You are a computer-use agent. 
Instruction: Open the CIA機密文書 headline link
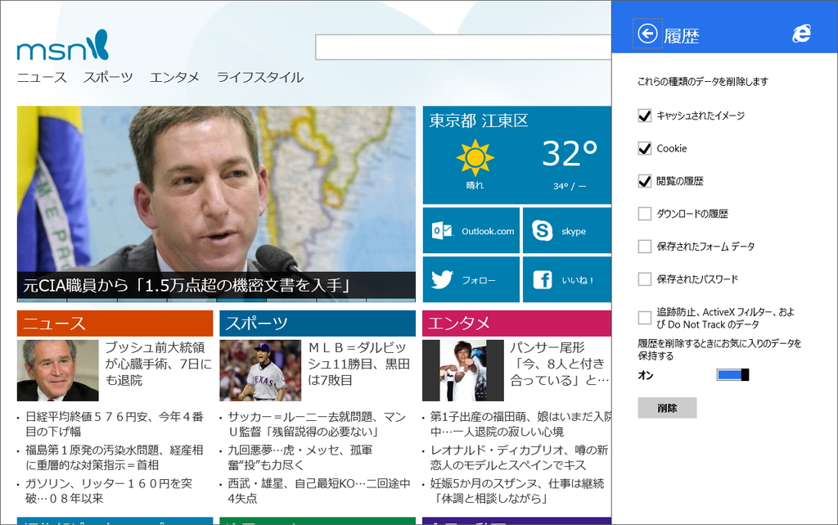187,285
